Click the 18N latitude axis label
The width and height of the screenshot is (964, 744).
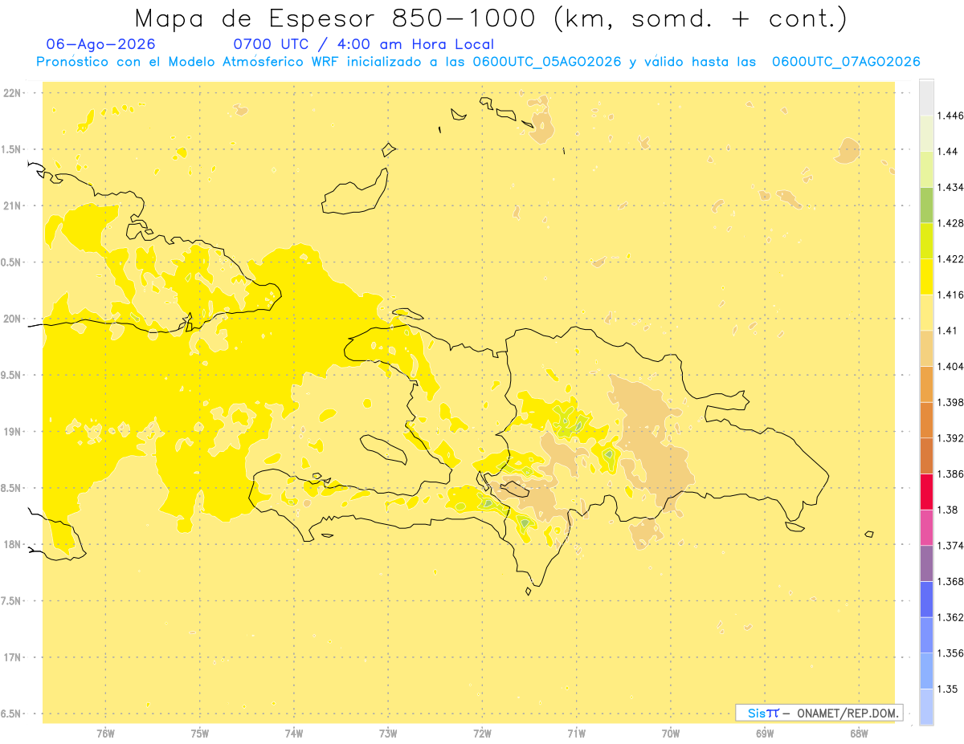13,544
